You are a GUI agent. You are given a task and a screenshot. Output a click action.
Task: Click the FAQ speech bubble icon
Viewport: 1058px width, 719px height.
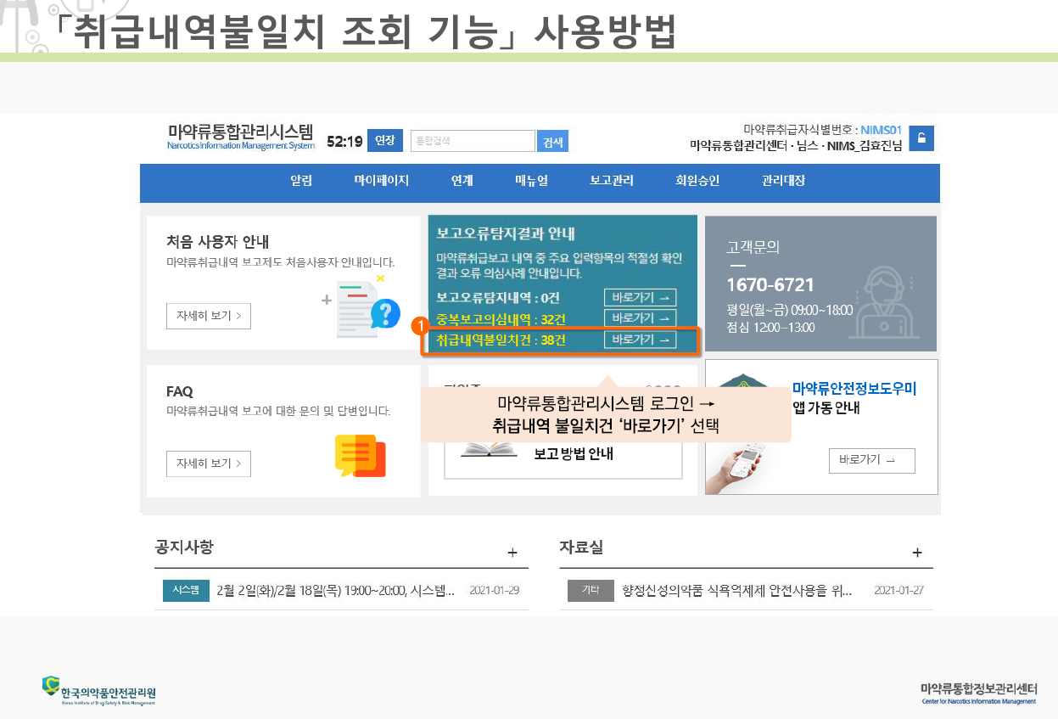click(361, 456)
